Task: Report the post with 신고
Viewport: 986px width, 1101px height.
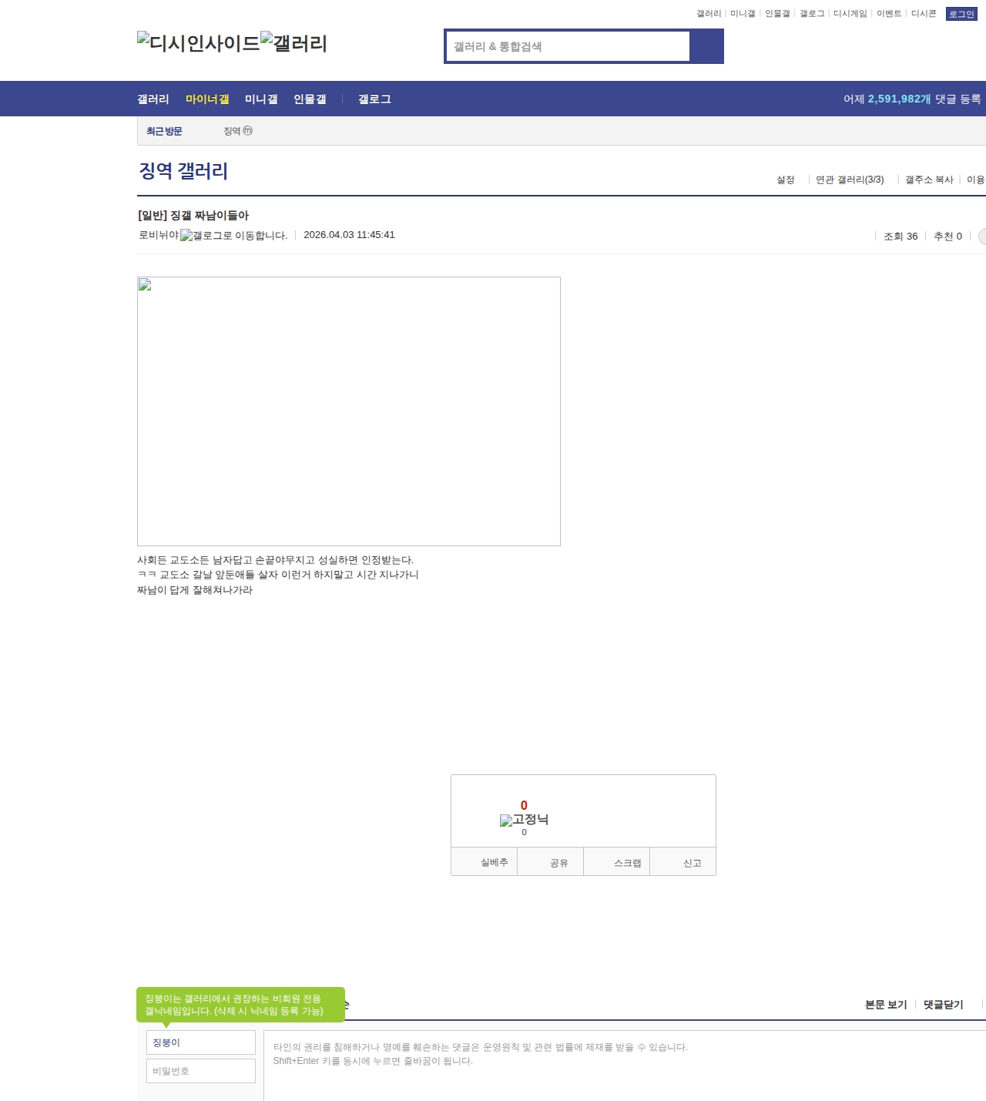Action: tap(692, 863)
